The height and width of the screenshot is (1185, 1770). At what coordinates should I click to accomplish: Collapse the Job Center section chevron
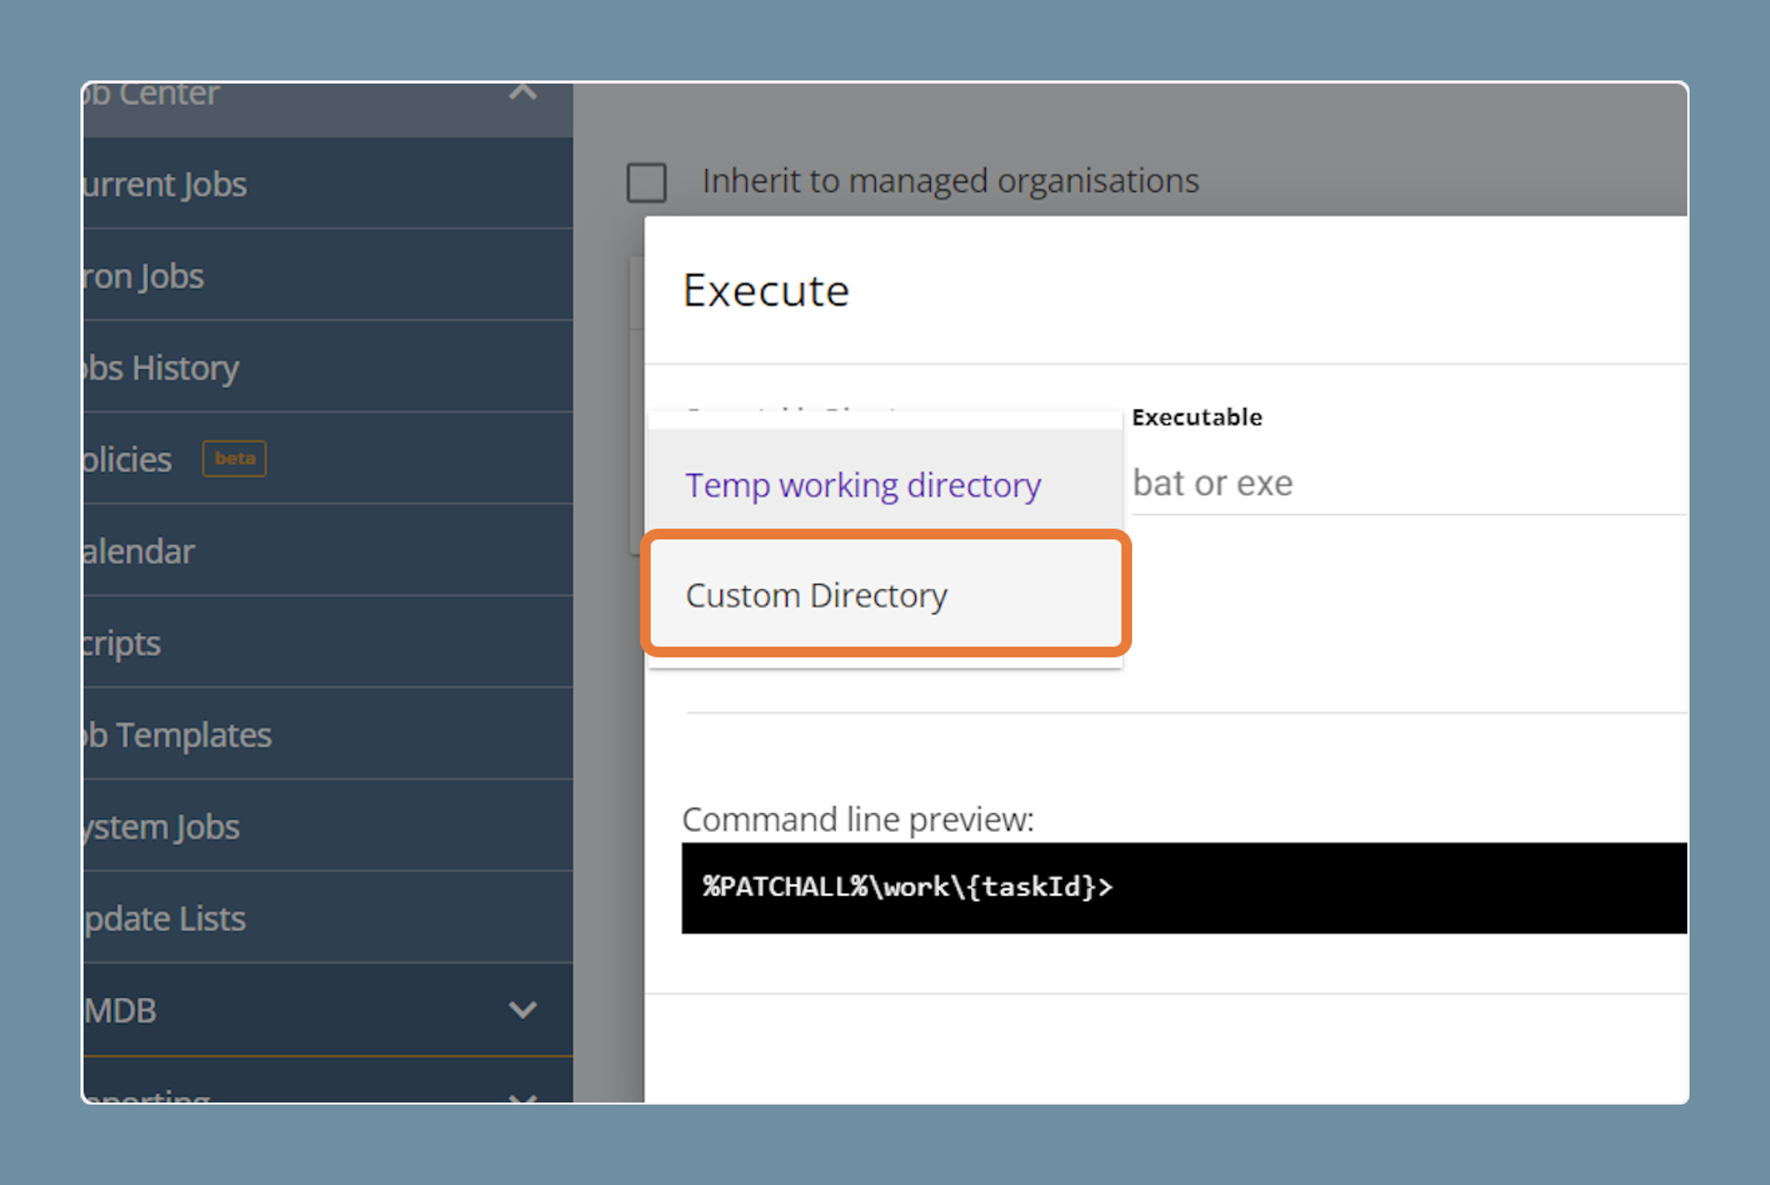click(x=522, y=92)
